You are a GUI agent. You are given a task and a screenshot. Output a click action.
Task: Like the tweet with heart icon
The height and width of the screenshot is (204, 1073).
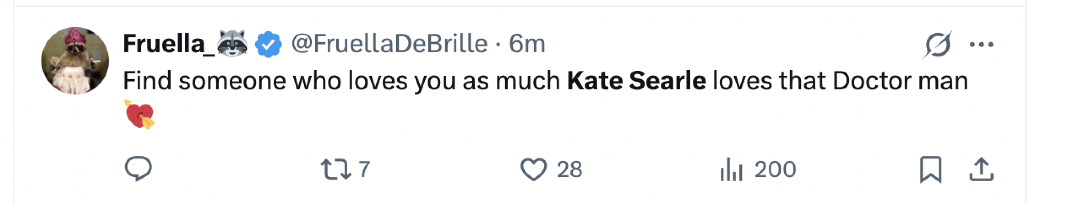point(533,170)
